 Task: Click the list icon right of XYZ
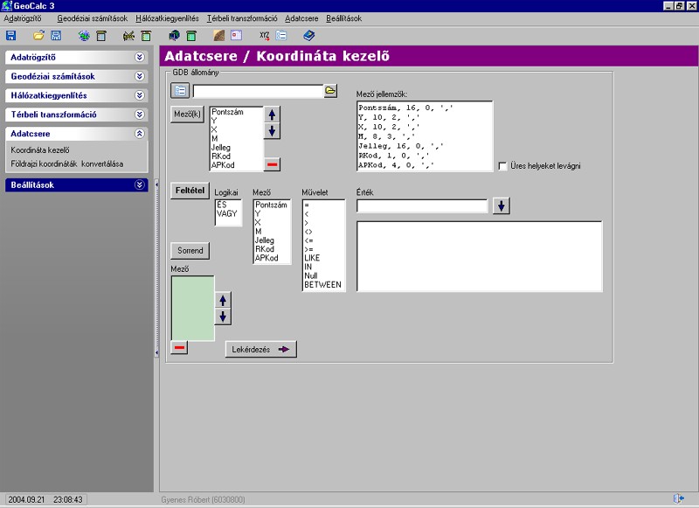click(281, 35)
